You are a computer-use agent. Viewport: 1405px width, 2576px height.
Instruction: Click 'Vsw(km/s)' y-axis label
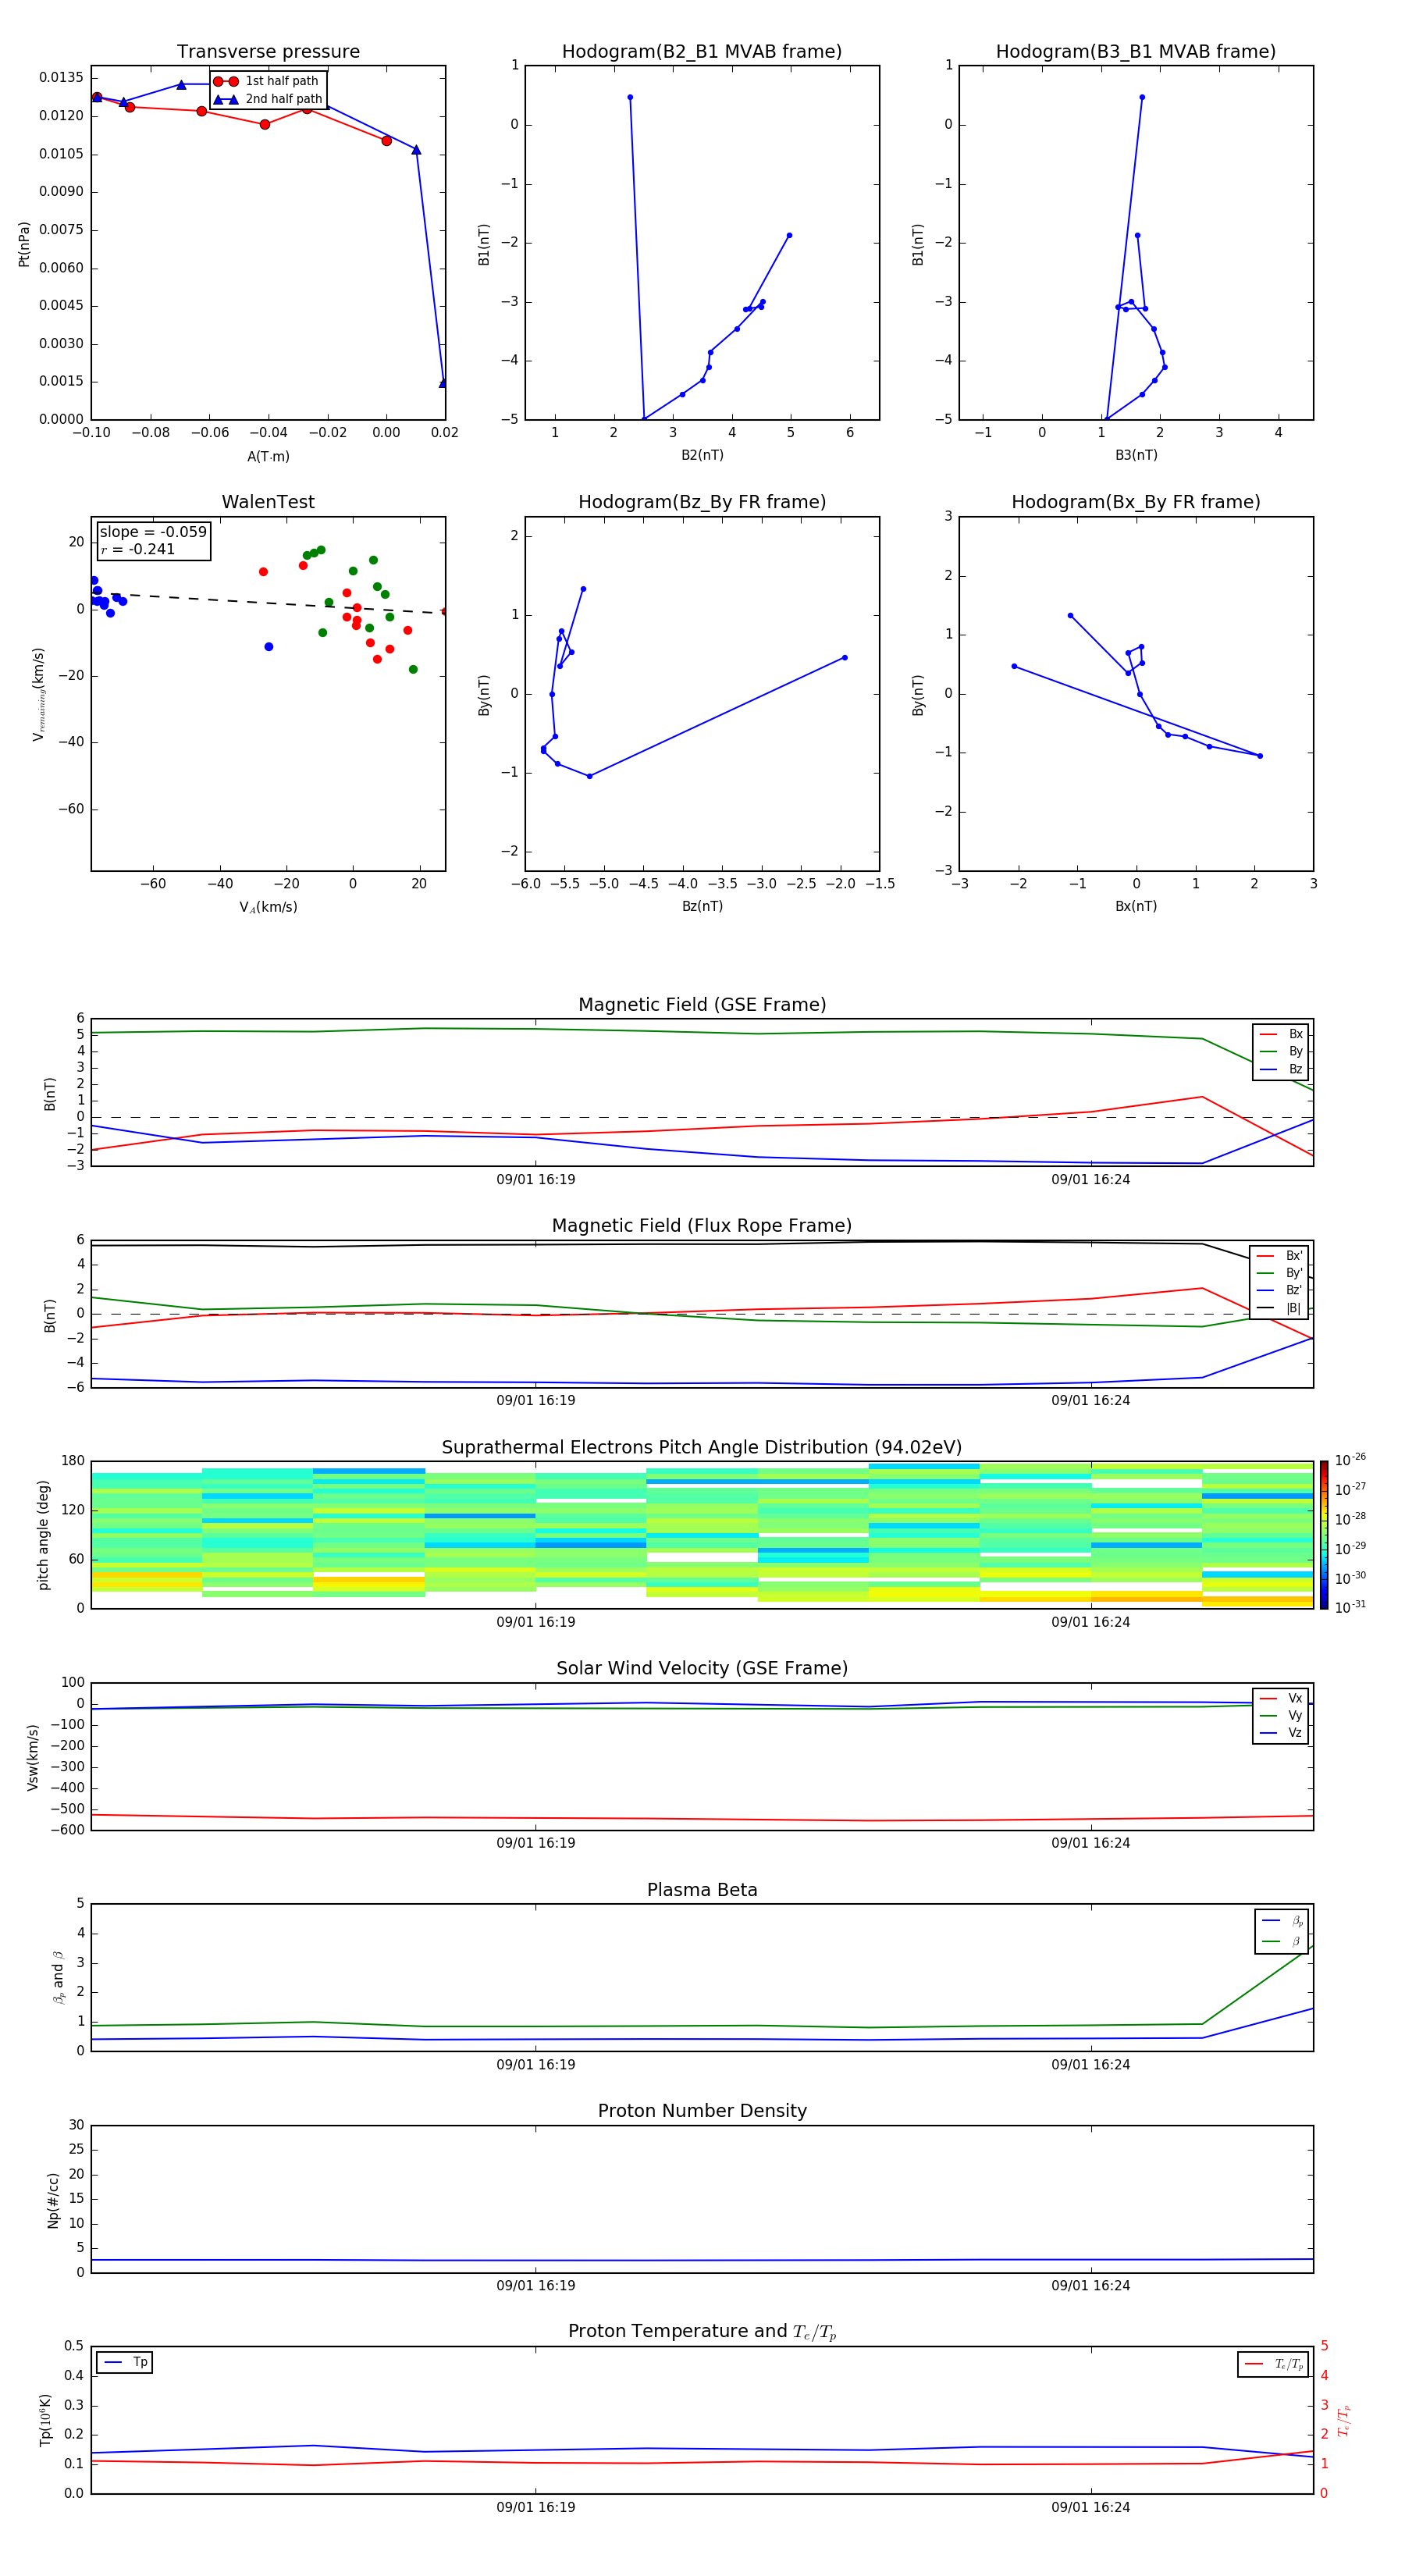coord(33,1757)
